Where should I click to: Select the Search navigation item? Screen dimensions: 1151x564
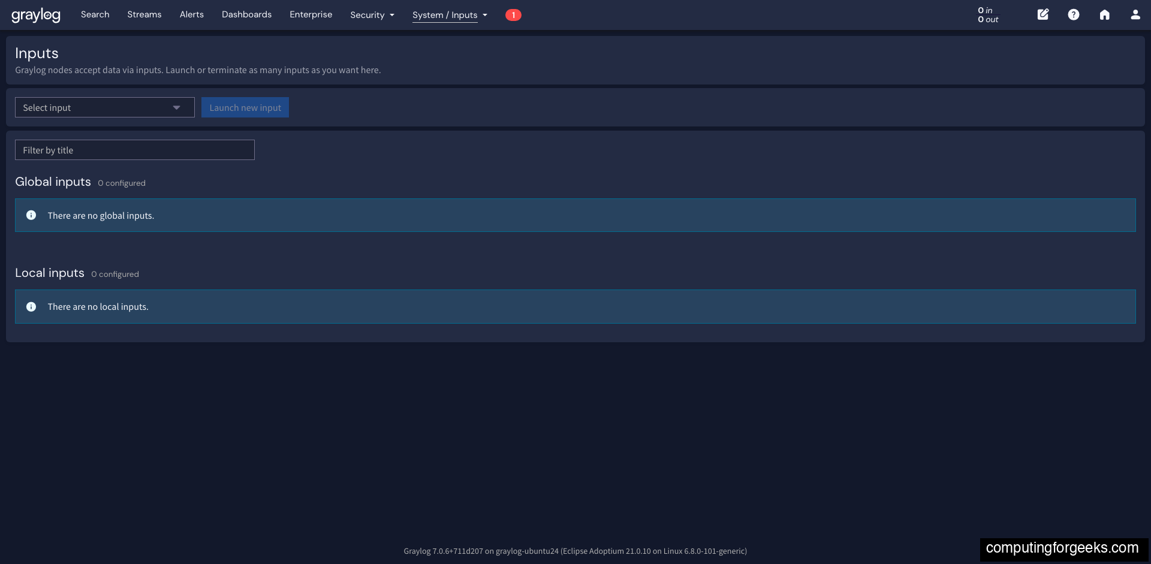[95, 14]
